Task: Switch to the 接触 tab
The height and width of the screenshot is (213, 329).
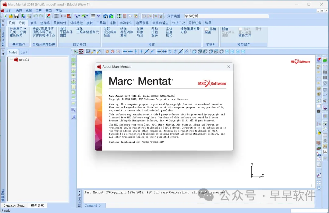Action: click(89, 23)
